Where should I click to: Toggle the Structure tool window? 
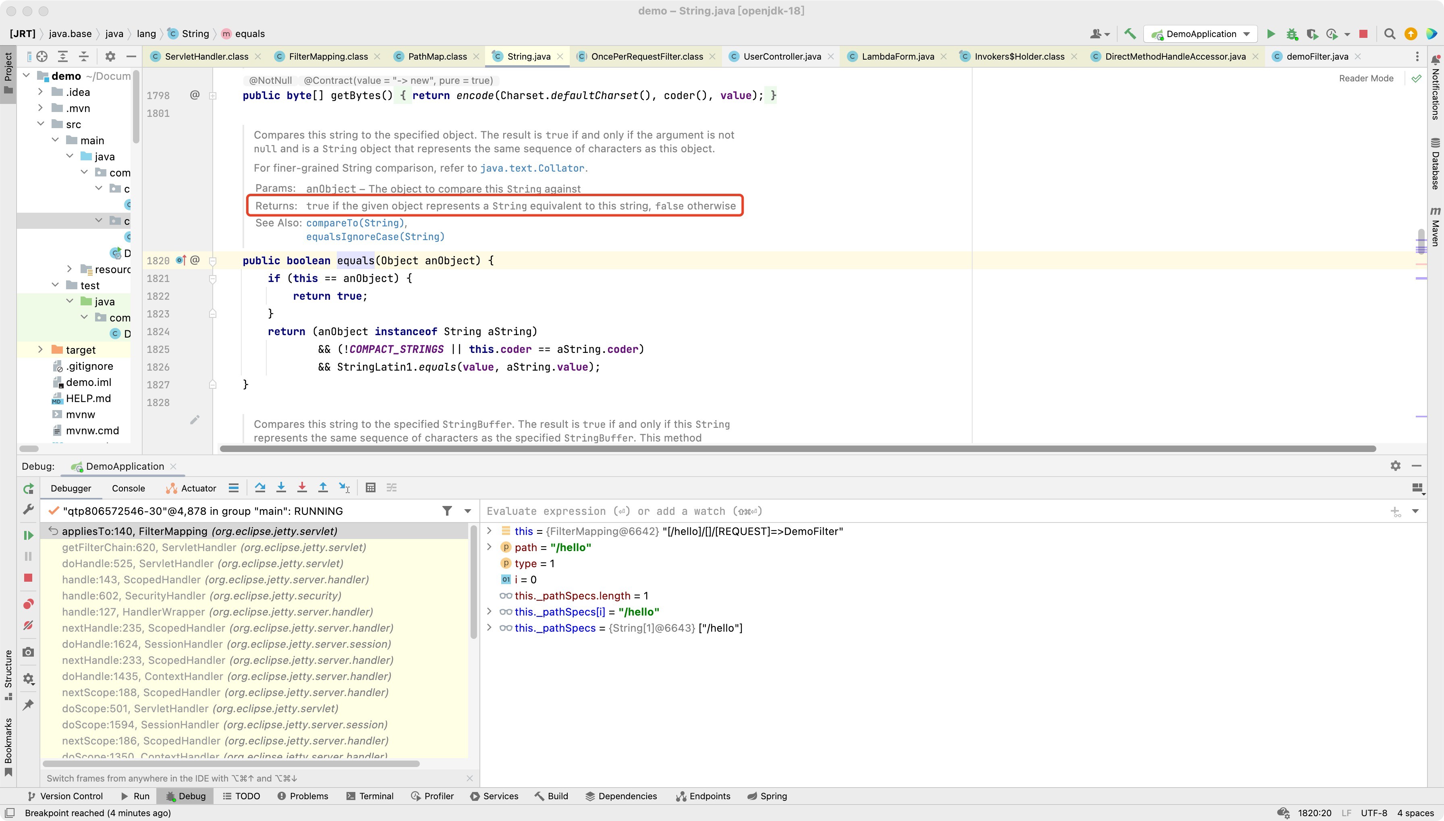[x=8, y=676]
